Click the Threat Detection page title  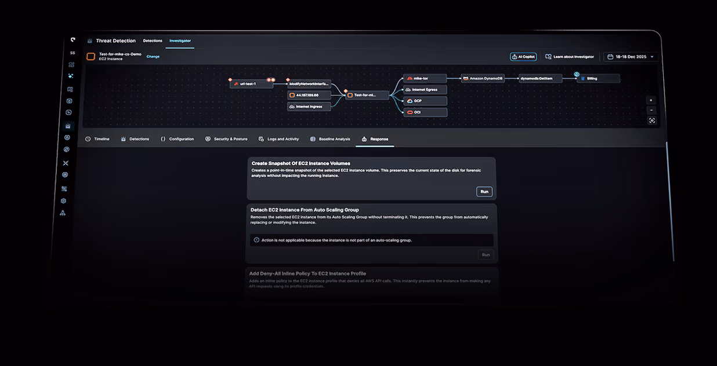point(116,41)
